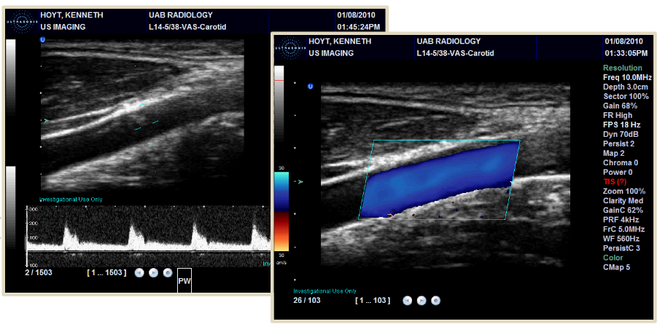Screen dimensions: 668x324
Task: Stop the 1...1503 cine loop
Action: (x=168, y=273)
